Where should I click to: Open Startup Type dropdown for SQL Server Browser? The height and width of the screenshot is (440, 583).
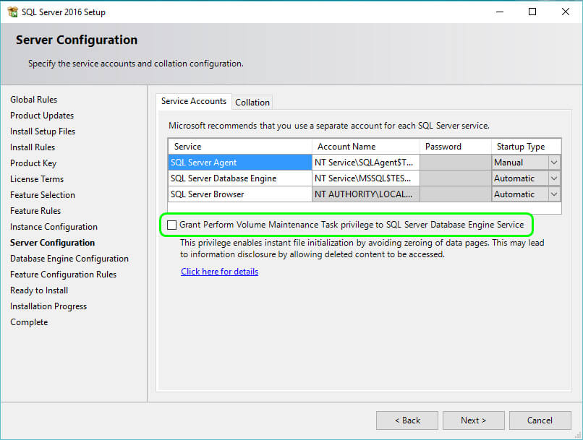pyautogui.click(x=554, y=194)
